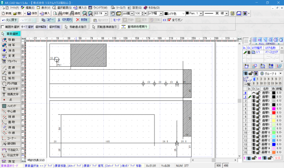Screen dimensions: 284x168
Task: Select the 伸縮 extend tool
Action: [x=11, y=128]
